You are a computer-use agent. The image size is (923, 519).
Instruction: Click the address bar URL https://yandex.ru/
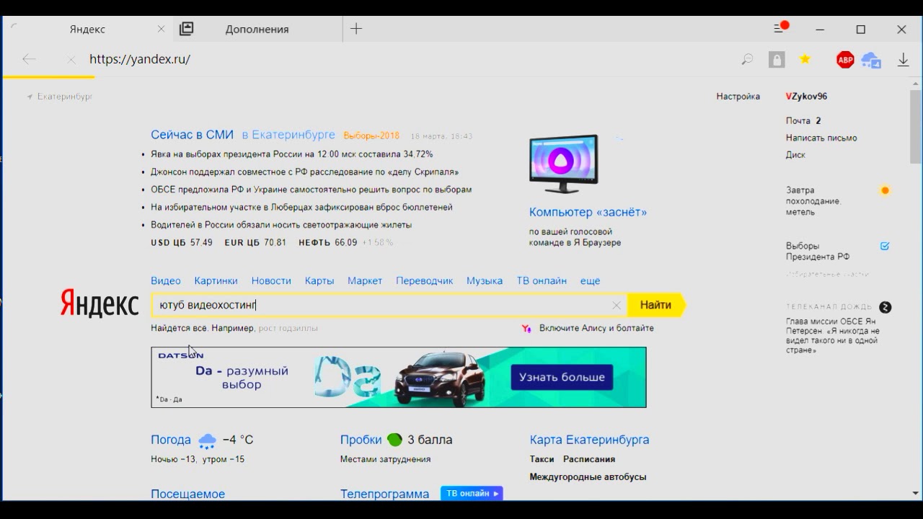click(140, 59)
